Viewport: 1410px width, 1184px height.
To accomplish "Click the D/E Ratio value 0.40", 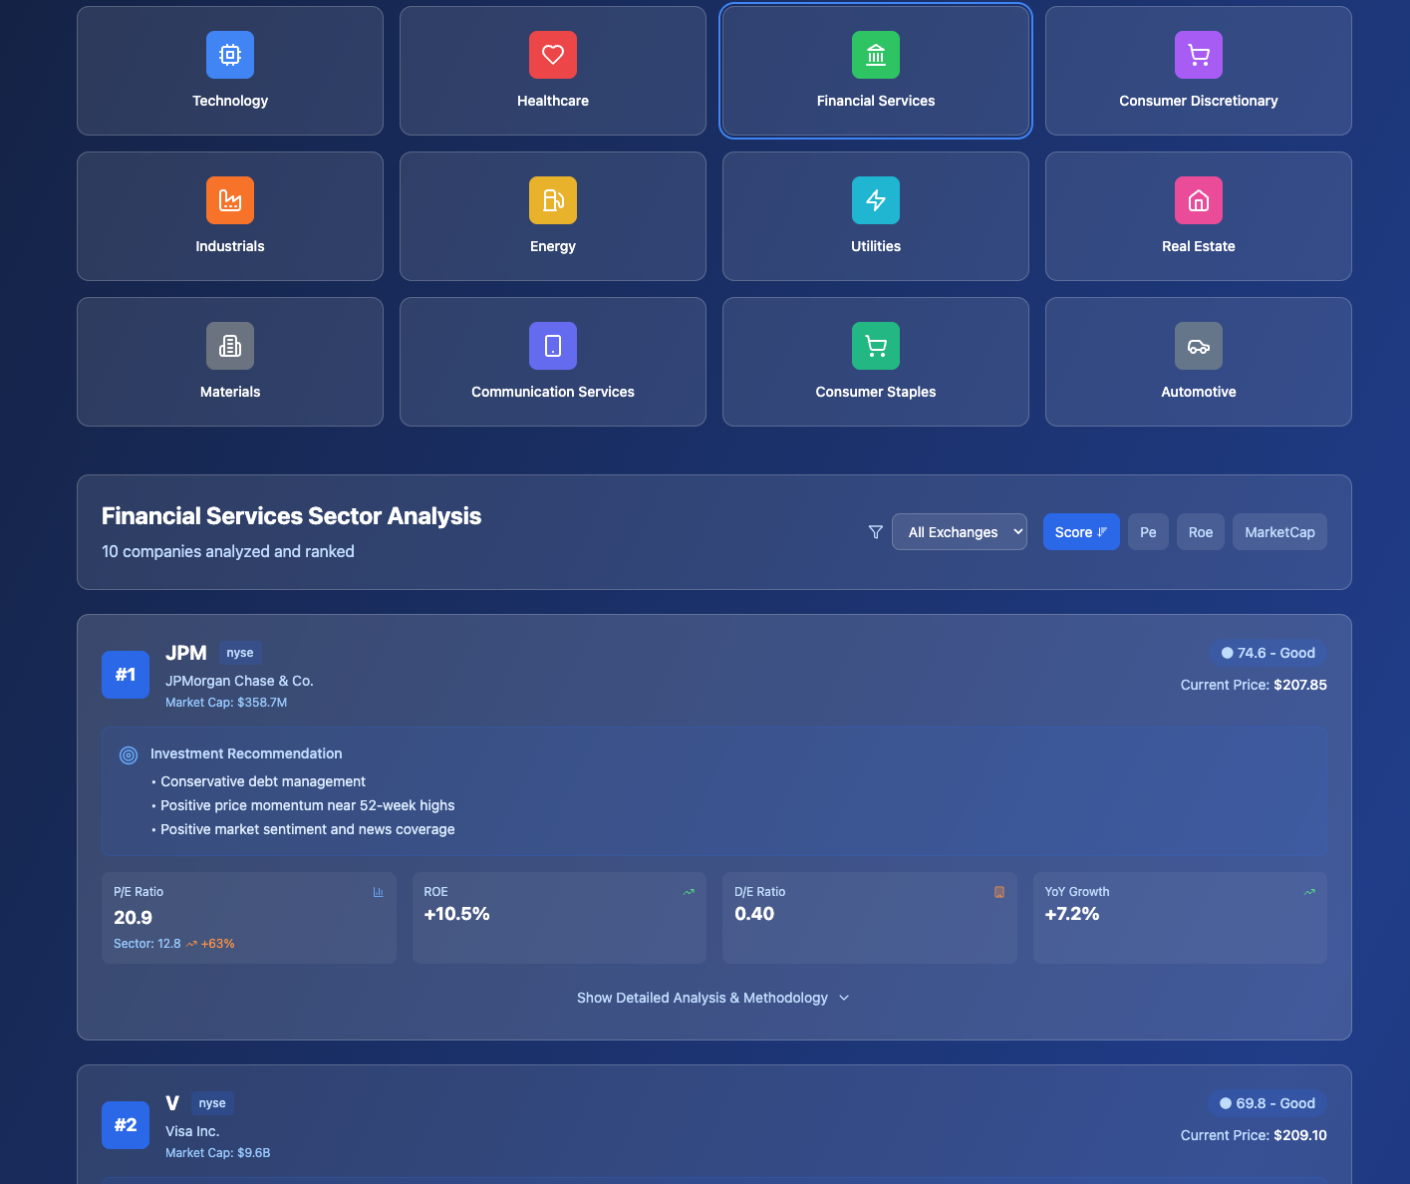I will pyautogui.click(x=754, y=914).
